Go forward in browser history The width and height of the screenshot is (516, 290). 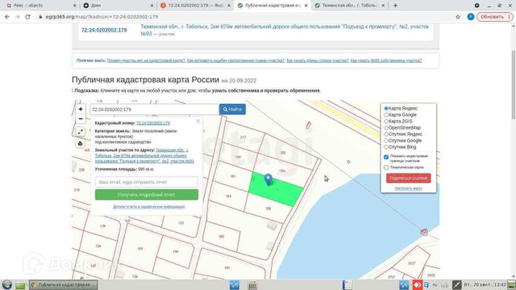point(17,17)
